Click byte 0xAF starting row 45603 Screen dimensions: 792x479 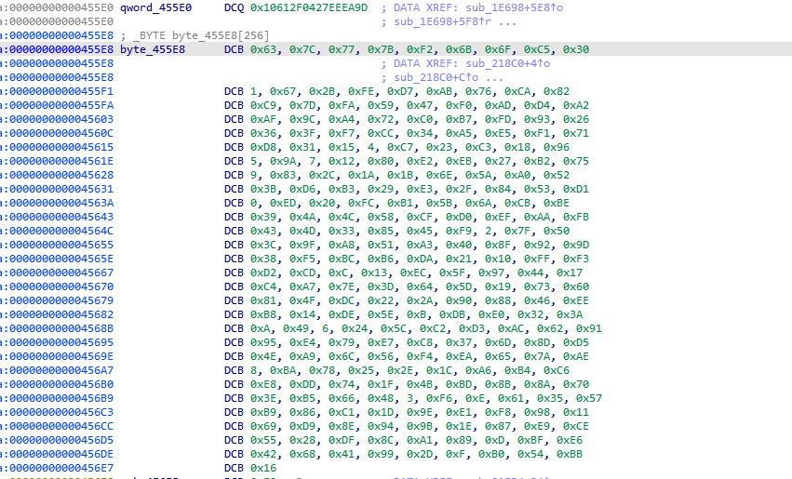(x=263, y=119)
